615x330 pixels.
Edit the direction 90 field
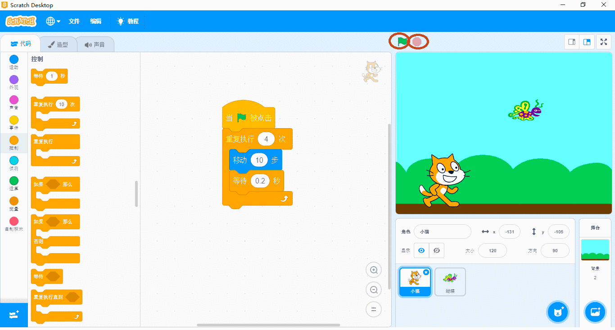(x=555, y=250)
